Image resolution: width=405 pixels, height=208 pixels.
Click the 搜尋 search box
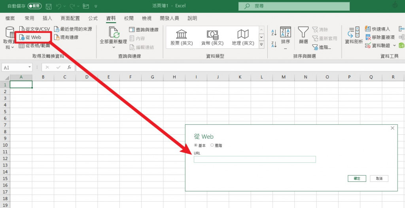(293, 6)
